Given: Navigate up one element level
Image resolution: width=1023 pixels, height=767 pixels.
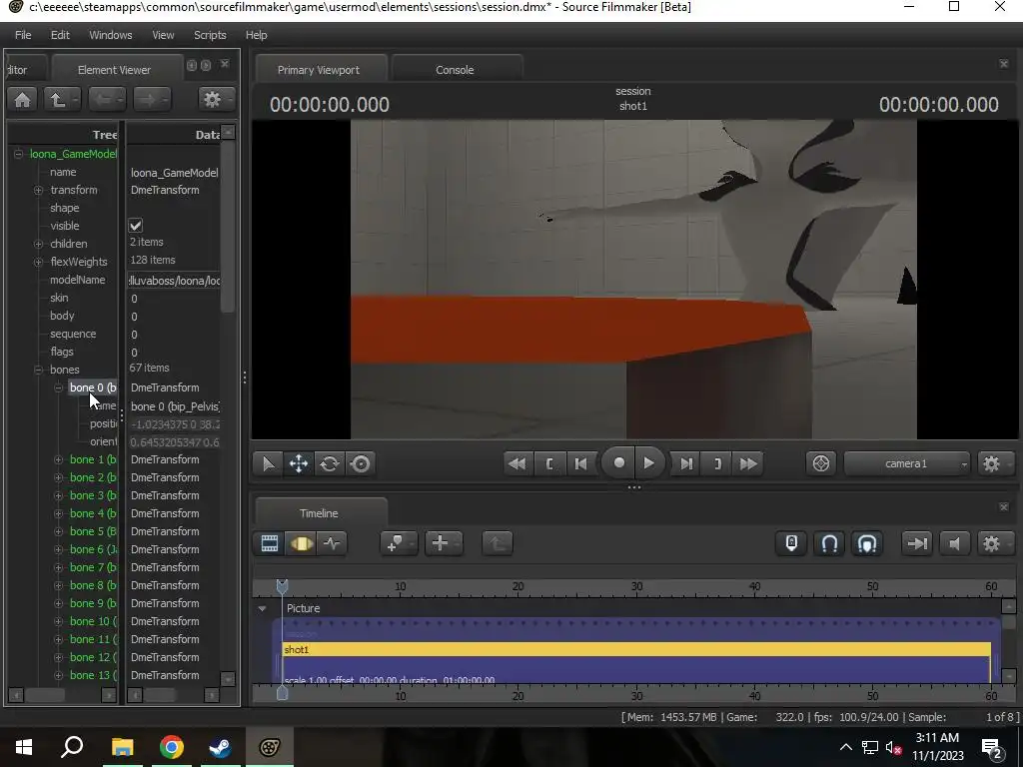Looking at the screenshot, I should [x=62, y=100].
